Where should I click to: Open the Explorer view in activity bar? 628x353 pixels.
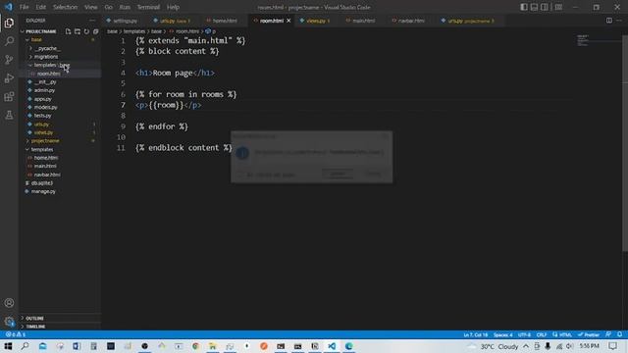tap(9, 23)
